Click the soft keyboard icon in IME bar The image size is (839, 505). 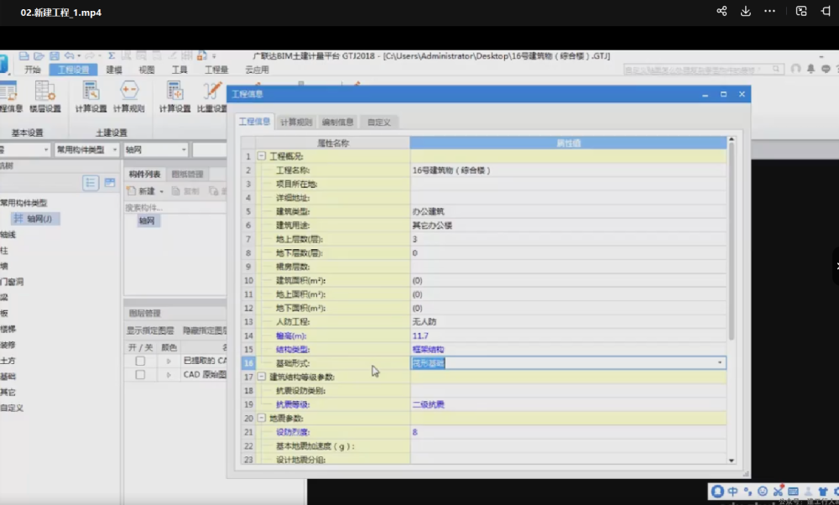click(x=793, y=491)
